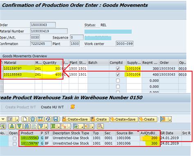Click the Create Product WT button
The image size is (194, 156).
tap(20, 107)
